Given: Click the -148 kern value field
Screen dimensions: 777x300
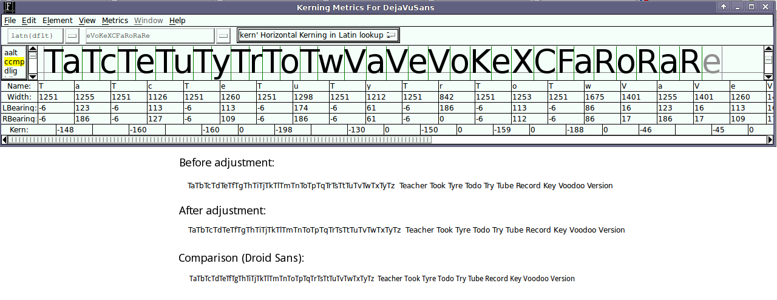Looking at the screenshot, I should [x=74, y=130].
